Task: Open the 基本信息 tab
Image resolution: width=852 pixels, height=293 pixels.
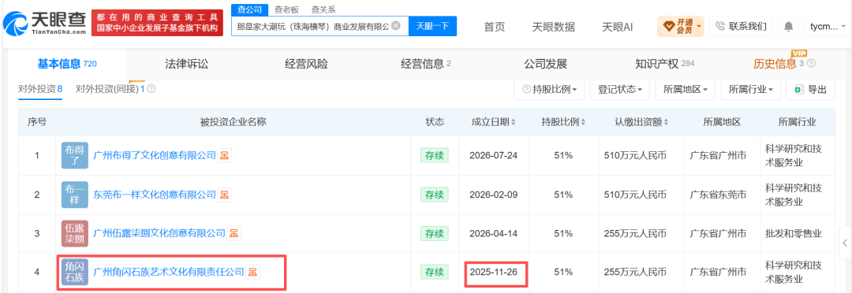Action: click(67, 64)
